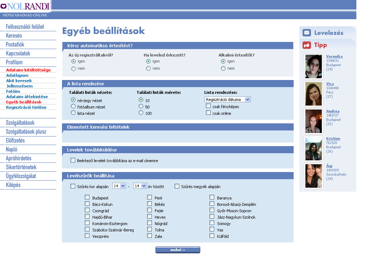Check forwarding incoming letters to e-mail
The width and height of the screenshot is (392, 262).
pos(73,160)
